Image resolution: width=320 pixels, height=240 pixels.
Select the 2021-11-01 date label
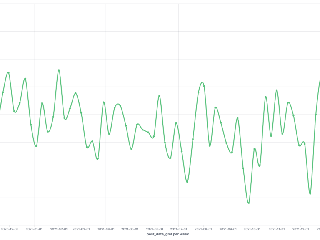point(277,229)
